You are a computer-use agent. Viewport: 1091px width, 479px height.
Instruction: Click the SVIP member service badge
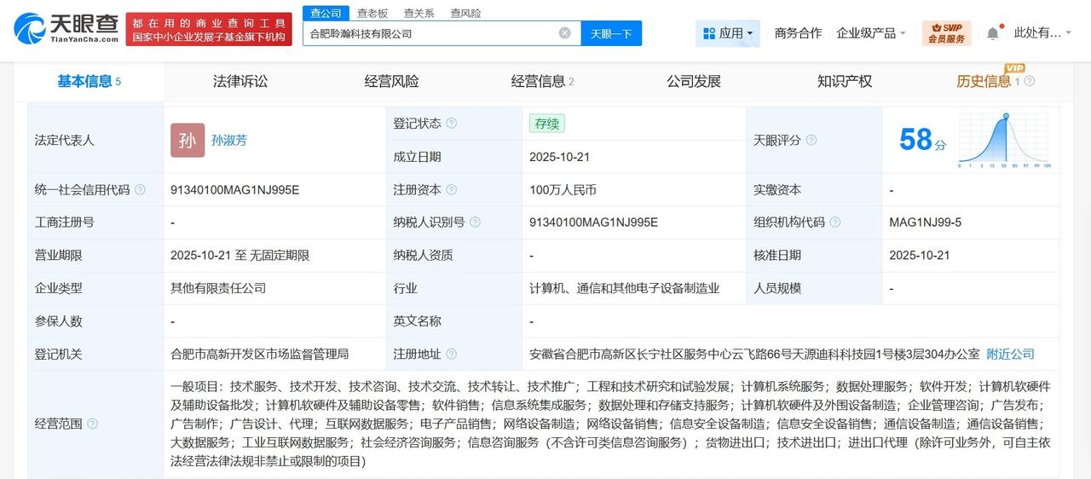point(946,33)
